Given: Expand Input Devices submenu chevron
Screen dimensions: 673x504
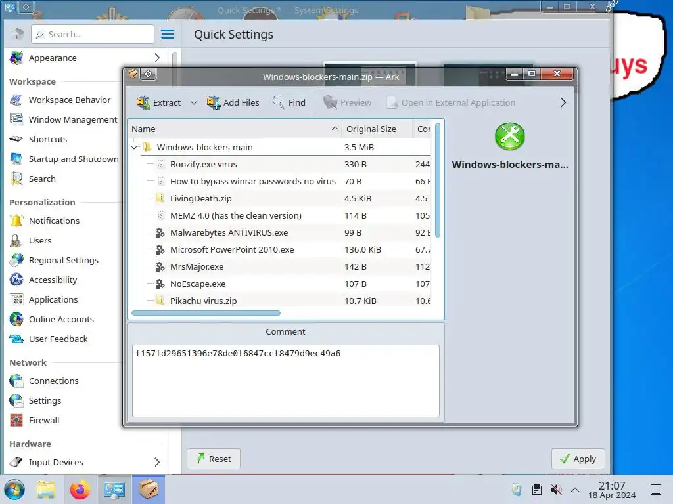Looking at the screenshot, I should point(157,462).
